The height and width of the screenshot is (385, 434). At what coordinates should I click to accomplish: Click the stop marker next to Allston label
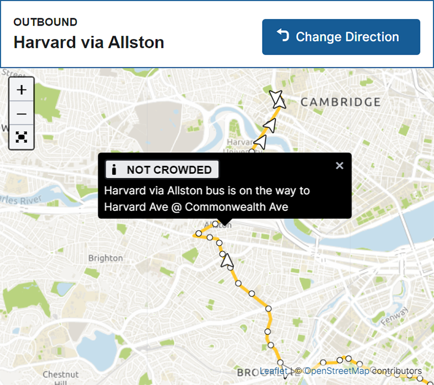(x=215, y=224)
